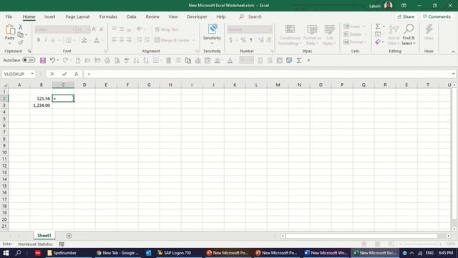The height and width of the screenshot is (258, 458).
Task: Click the Save icon in Quick Access Toolbar
Action: [x=43, y=60]
